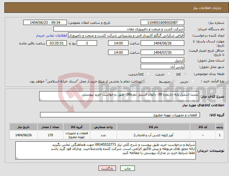Open اطلاعات تماس خریدار link
Viewport: 229px width, 176px height.
click(x=51, y=35)
